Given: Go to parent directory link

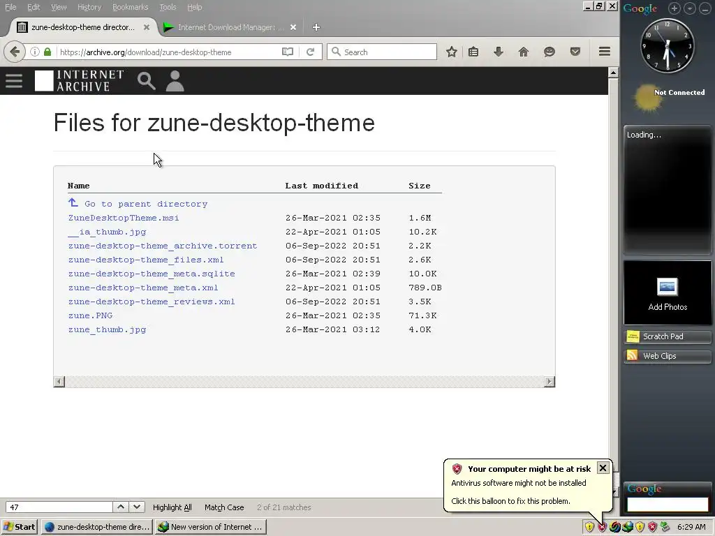Looking at the screenshot, I should click(145, 204).
